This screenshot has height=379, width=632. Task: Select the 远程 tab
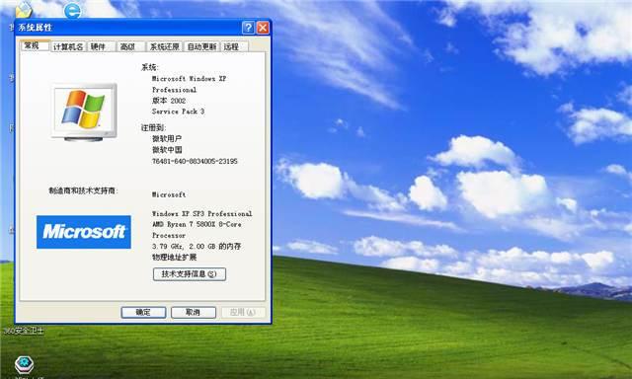[234, 46]
